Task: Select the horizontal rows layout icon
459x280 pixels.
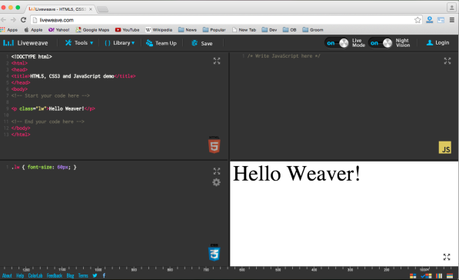Action: click(x=450, y=276)
